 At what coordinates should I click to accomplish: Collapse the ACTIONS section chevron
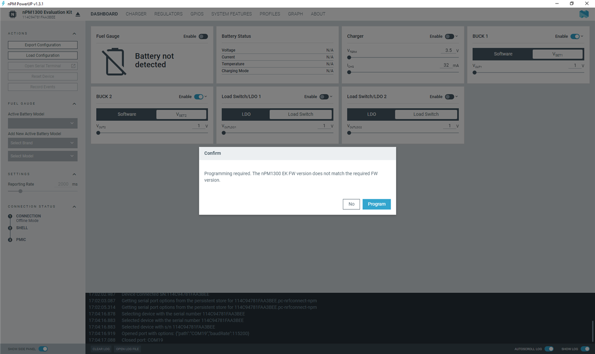(x=74, y=33)
